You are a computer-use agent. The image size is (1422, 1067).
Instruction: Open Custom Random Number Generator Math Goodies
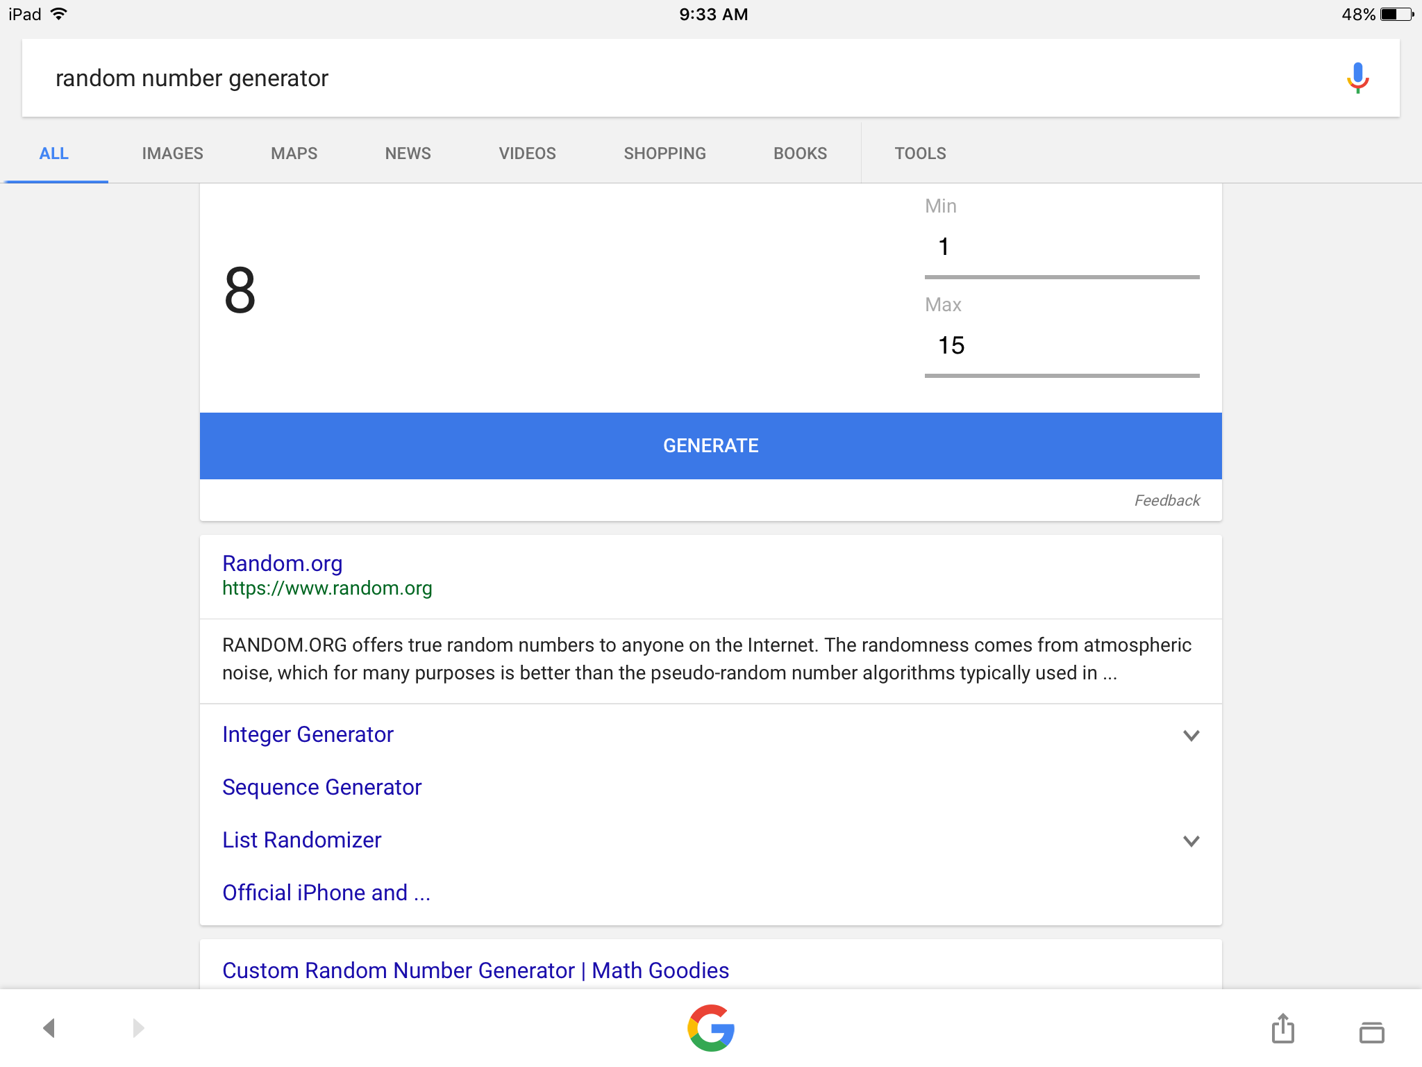(476, 970)
